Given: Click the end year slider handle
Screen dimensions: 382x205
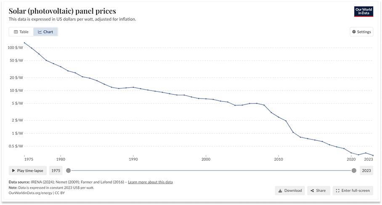Looking at the screenshot, I should [354, 171].
